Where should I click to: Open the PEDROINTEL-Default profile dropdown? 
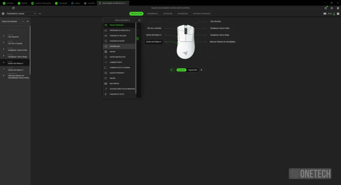click(21, 14)
